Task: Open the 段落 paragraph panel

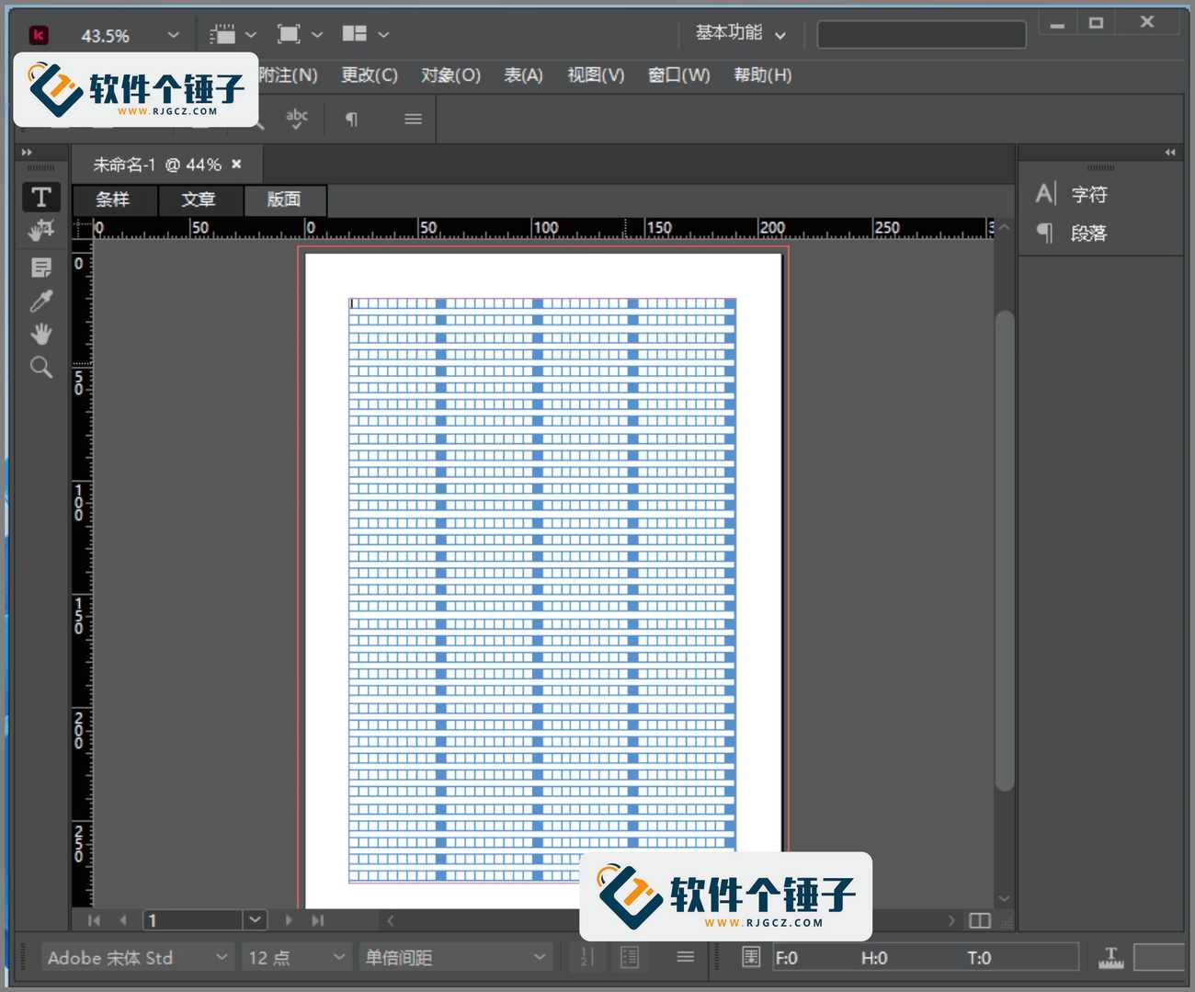Action: point(1088,234)
